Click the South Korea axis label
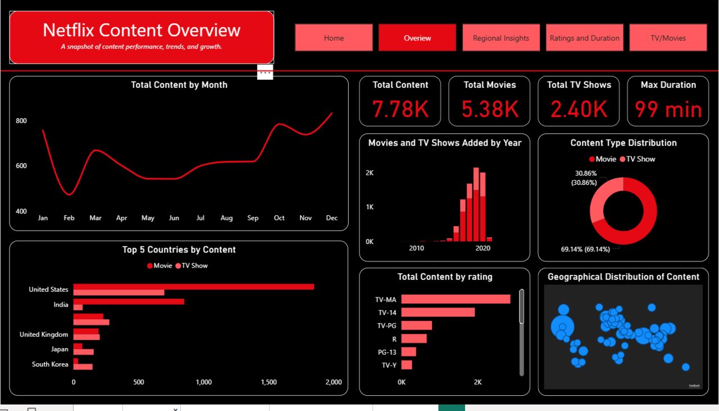Screen dimensions: 719x411 point(50,364)
